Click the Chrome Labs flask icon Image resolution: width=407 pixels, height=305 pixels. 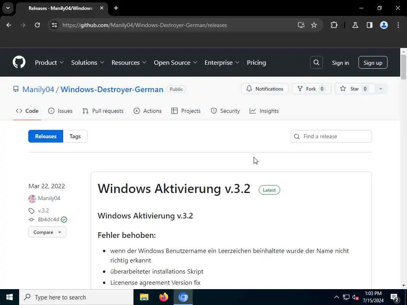coord(355,25)
